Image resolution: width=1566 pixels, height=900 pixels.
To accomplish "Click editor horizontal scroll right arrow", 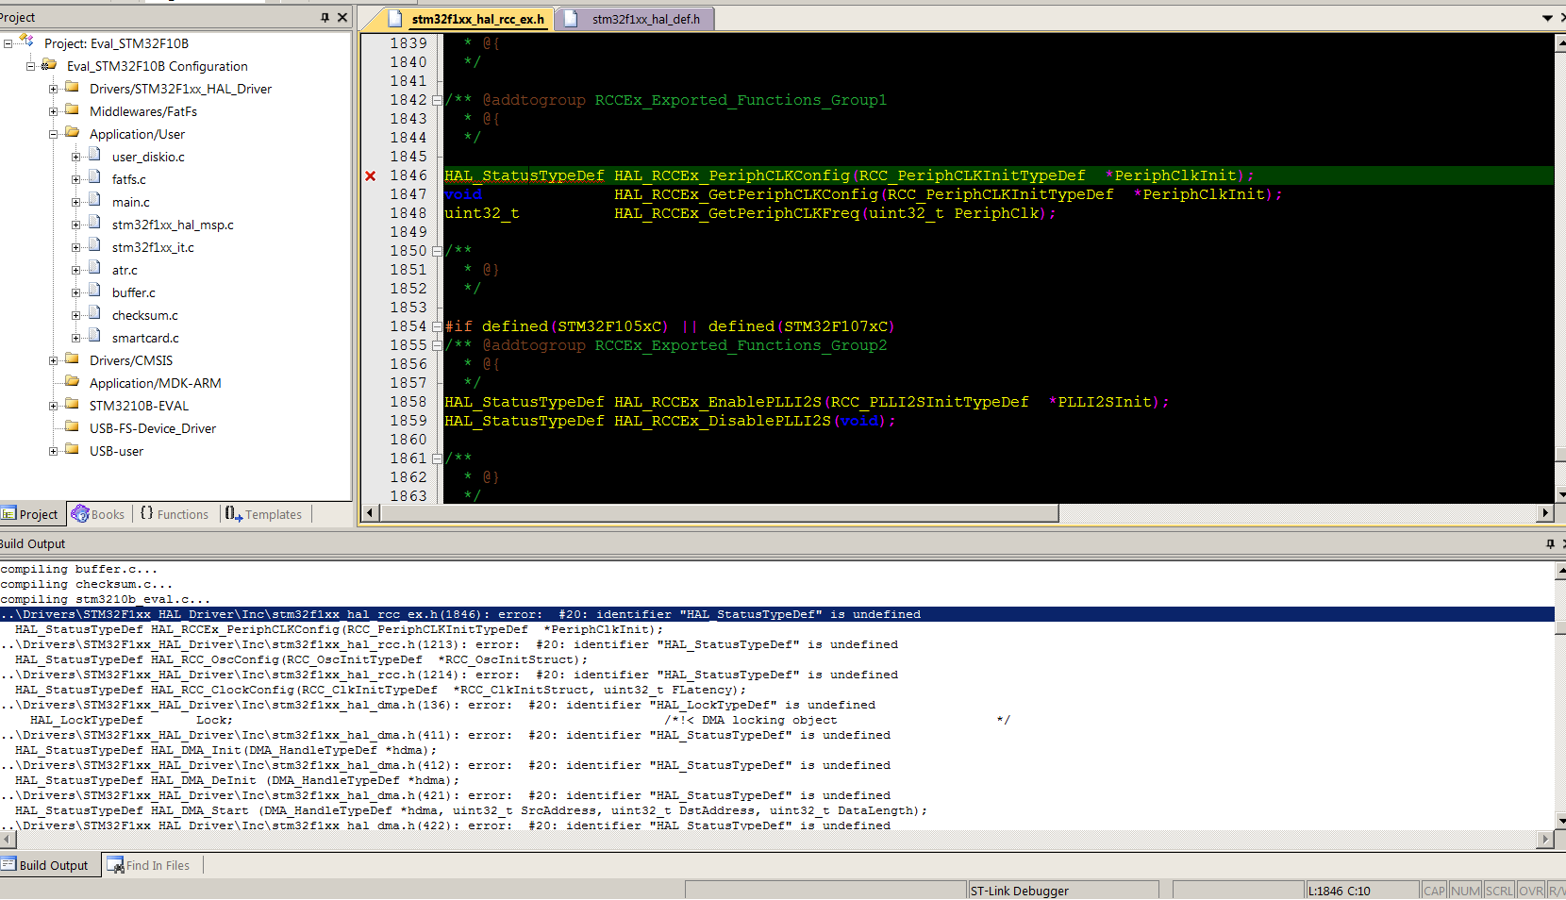I will click(1544, 513).
